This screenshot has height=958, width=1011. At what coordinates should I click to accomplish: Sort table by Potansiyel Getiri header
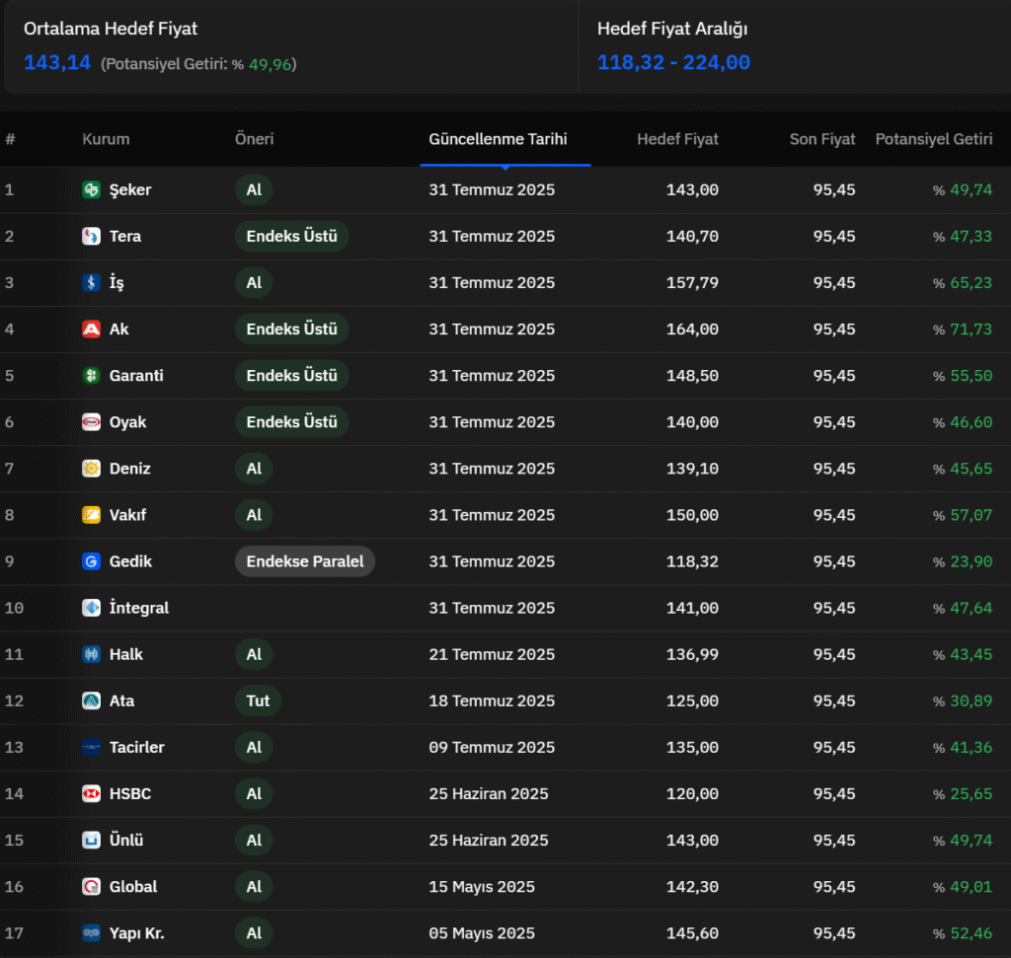[x=934, y=139]
